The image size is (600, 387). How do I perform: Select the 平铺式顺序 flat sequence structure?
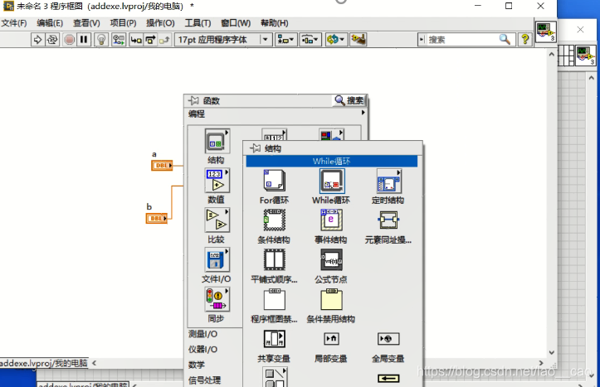tap(274, 259)
